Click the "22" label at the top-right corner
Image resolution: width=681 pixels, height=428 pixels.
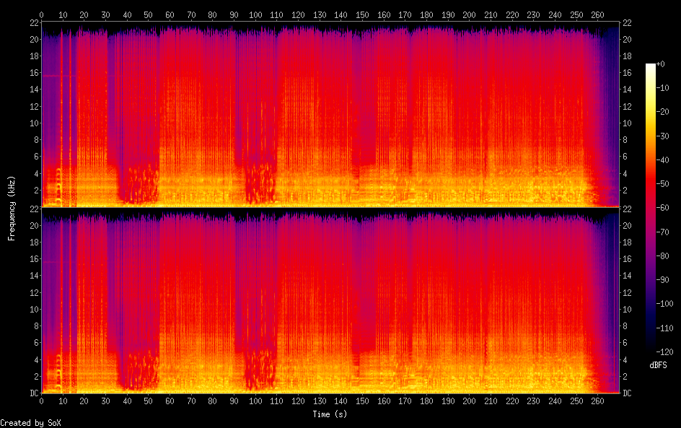628,22
